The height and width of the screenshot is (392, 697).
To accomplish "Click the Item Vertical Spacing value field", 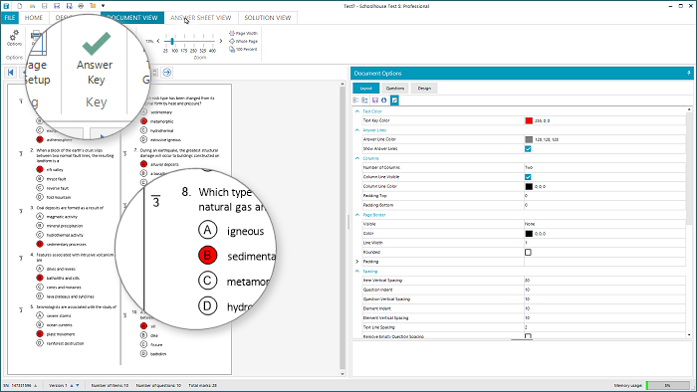I will 604,281.
